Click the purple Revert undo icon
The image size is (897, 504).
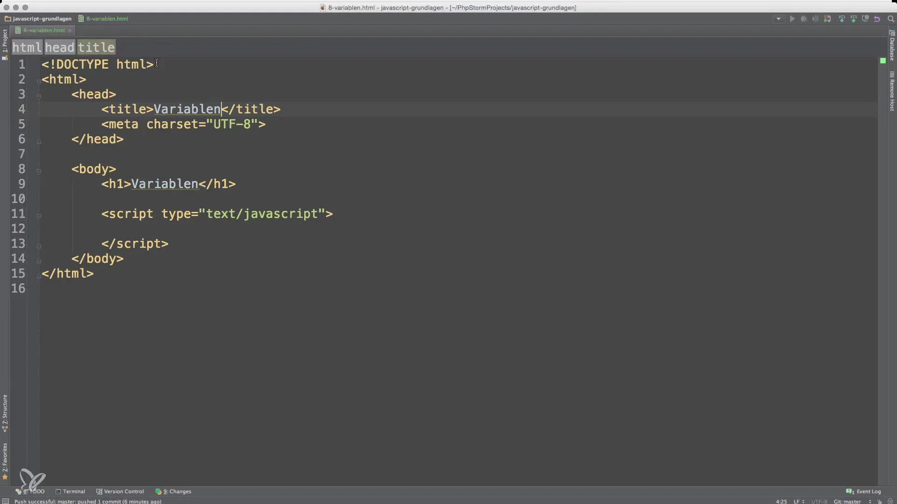click(877, 19)
